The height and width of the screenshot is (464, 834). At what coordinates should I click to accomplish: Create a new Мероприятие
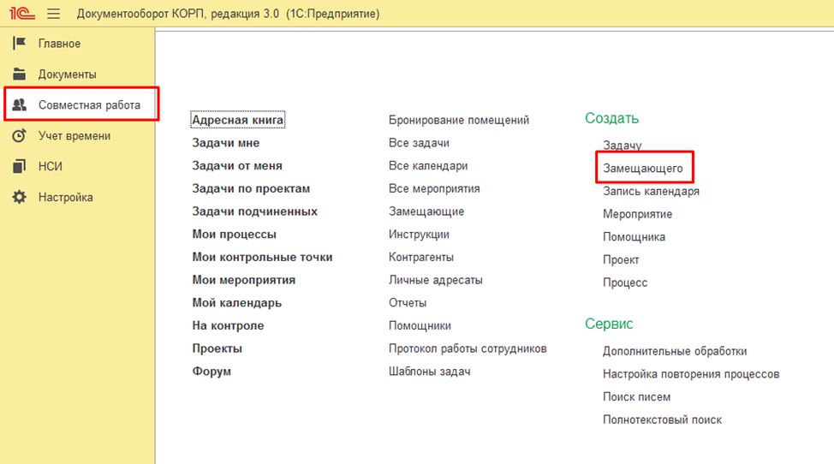637,214
